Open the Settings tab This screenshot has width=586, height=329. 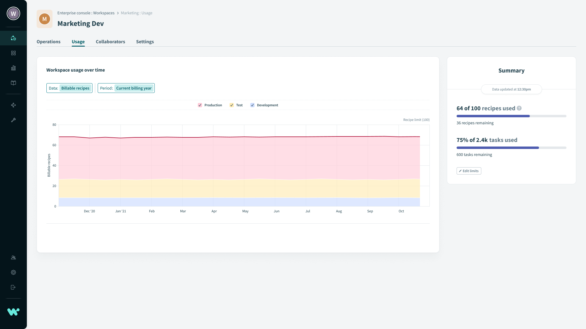tap(145, 42)
